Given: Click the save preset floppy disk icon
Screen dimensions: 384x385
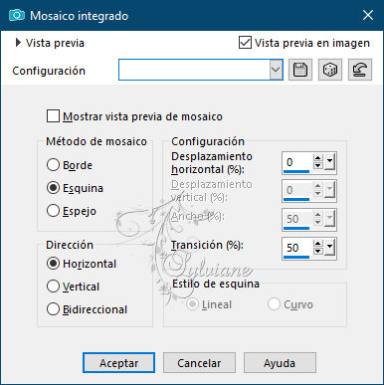Looking at the screenshot, I should pyautogui.click(x=300, y=70).
